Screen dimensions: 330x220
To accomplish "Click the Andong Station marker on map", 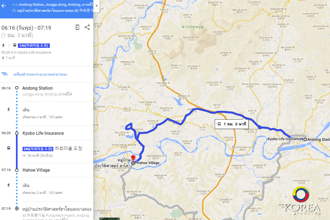I will (305, 139).
